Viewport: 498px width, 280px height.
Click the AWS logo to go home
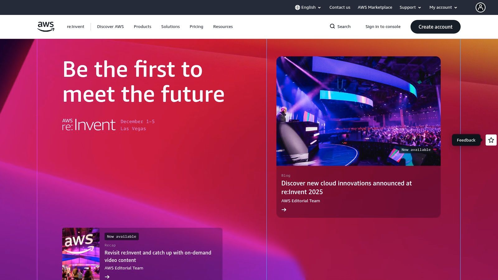(45, 26)
